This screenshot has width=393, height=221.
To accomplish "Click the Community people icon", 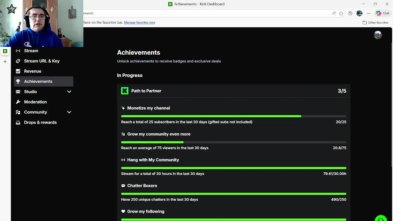I will point(18,112).
